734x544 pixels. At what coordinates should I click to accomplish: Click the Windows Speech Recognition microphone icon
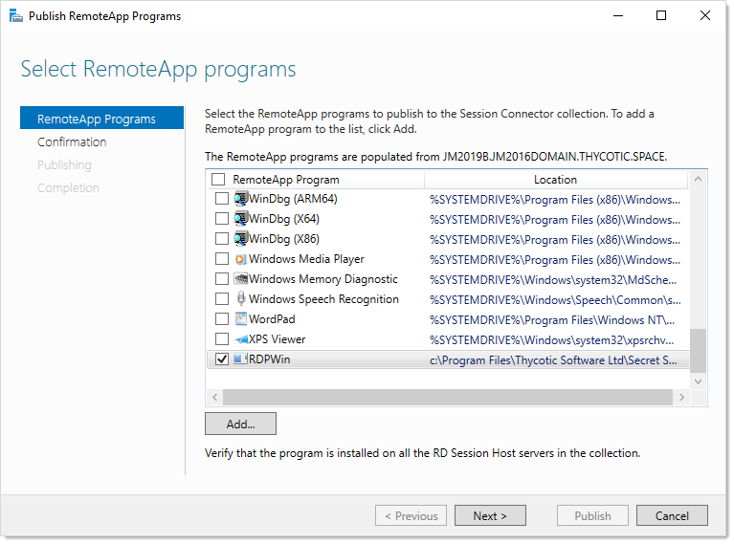coord(240,299)
